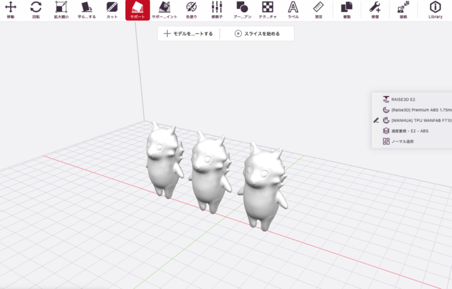Open the 色塗り (Color paint) tool
The width and height of the screenshot is (452, 289).
(191, 10)
